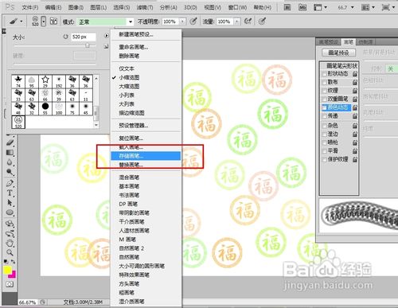Screen dimensions: 398x308
Task: Select 画笔笔尖形状 in Brush panel
Action: click(x=341, y=65)
